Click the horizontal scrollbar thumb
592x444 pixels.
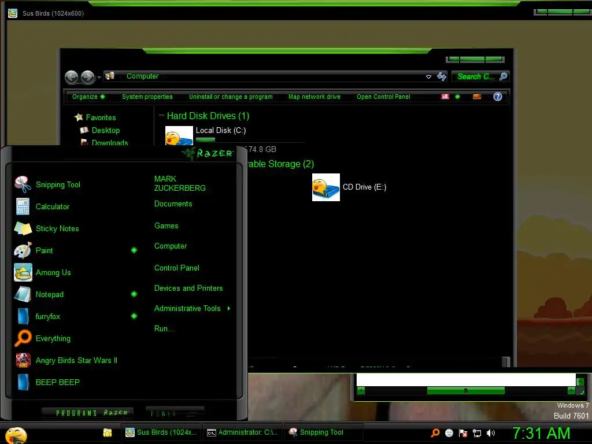pos(465,391)
